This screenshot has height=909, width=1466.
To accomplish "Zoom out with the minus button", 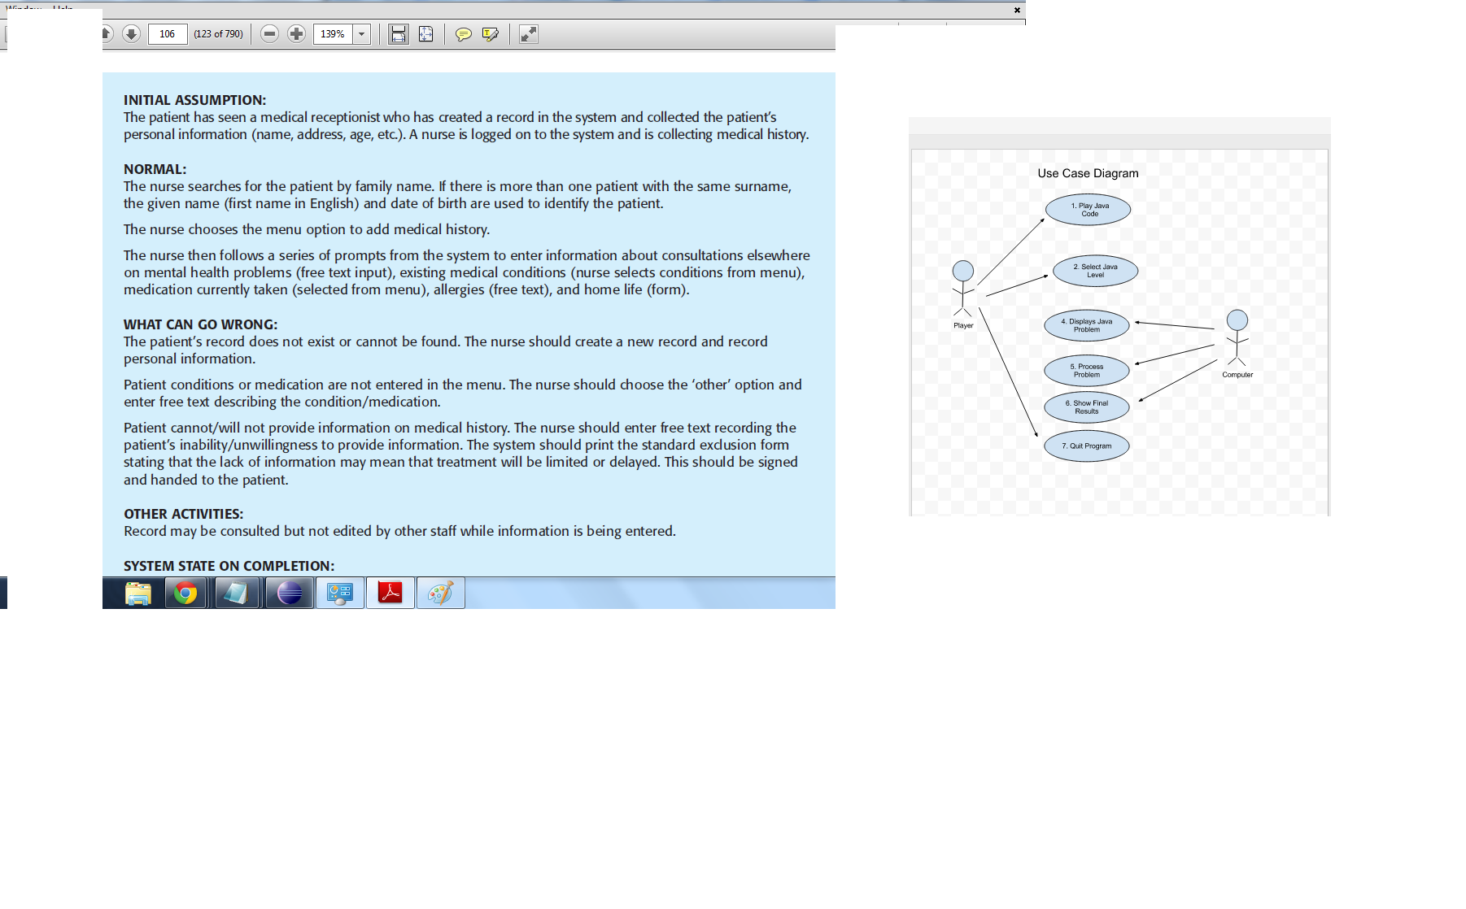I will pos(270,34).
